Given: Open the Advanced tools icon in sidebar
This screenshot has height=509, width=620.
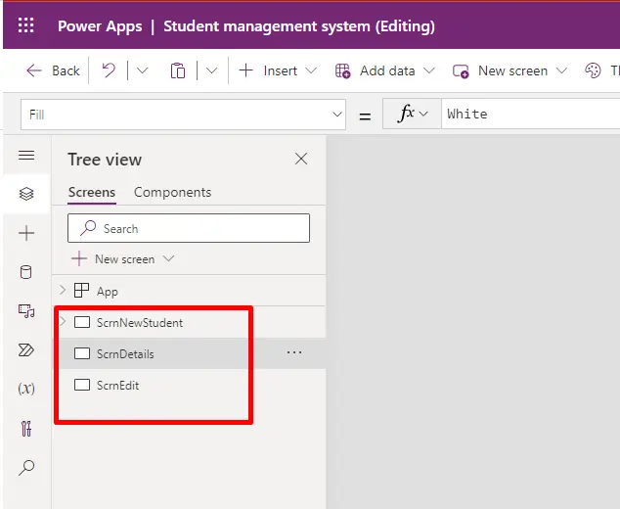Looking at the screenshot, I should [x=26, y=428].
